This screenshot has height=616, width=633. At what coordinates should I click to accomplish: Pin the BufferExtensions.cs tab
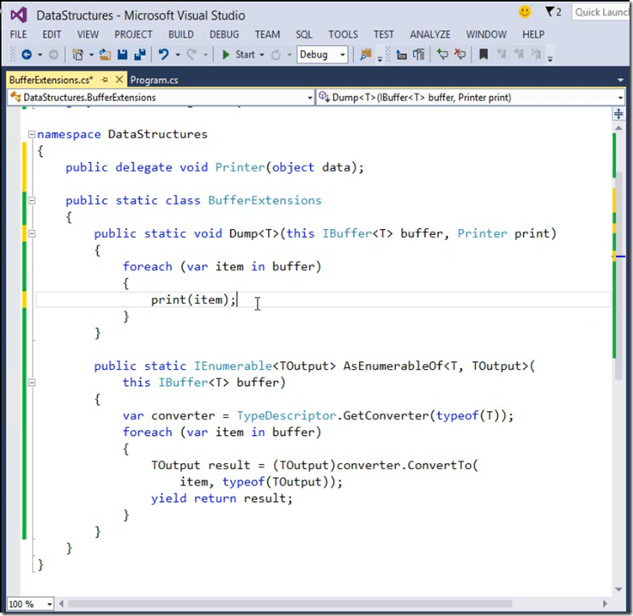click(105, 80)
